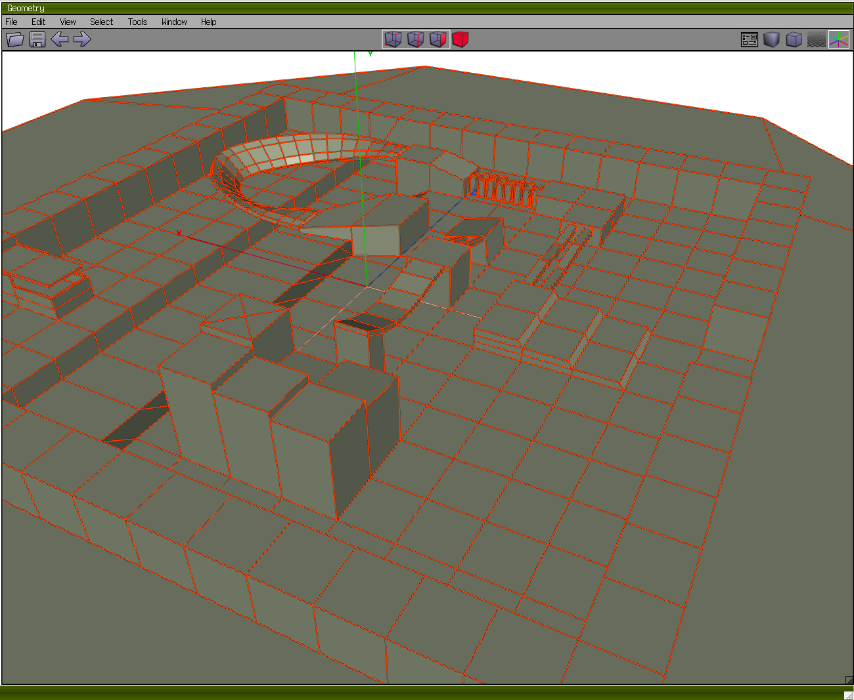Open a file with the folder icon

(15, 39)
